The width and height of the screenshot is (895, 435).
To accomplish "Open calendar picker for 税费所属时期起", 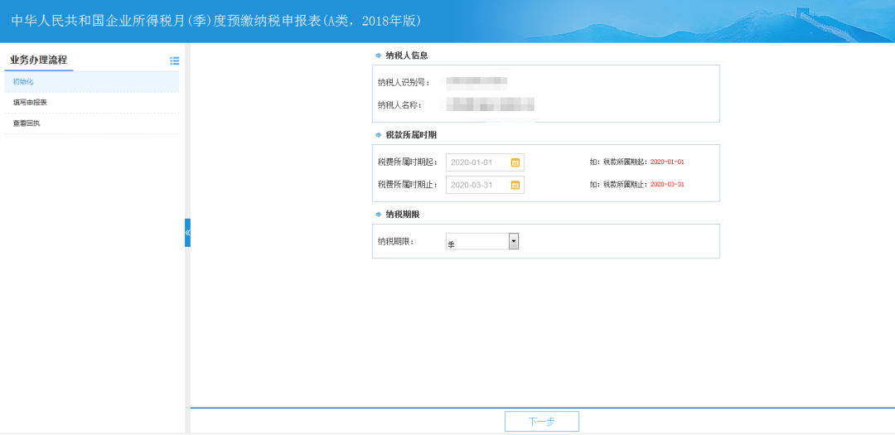I will [515, 162].
